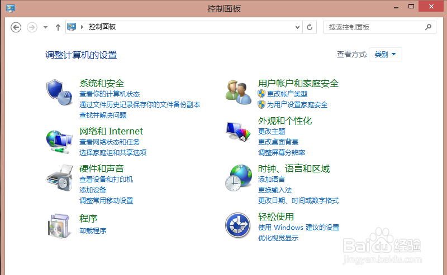447x275 pixels.
Task: Open the Programs disc icon
Action: click(x=59, y=225)
